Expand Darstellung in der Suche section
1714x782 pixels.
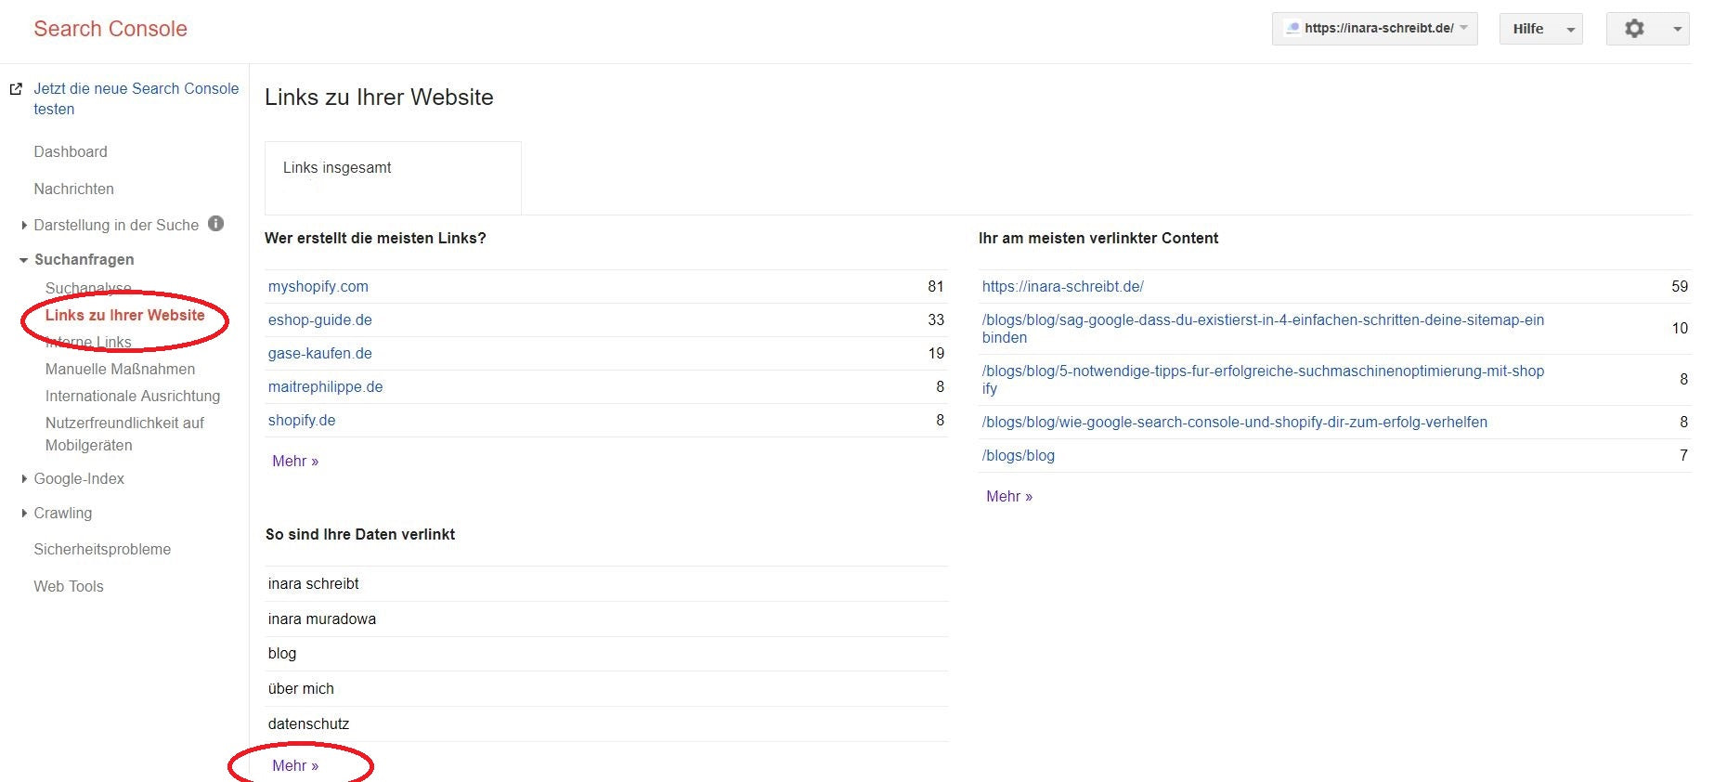tap(24, 225)
